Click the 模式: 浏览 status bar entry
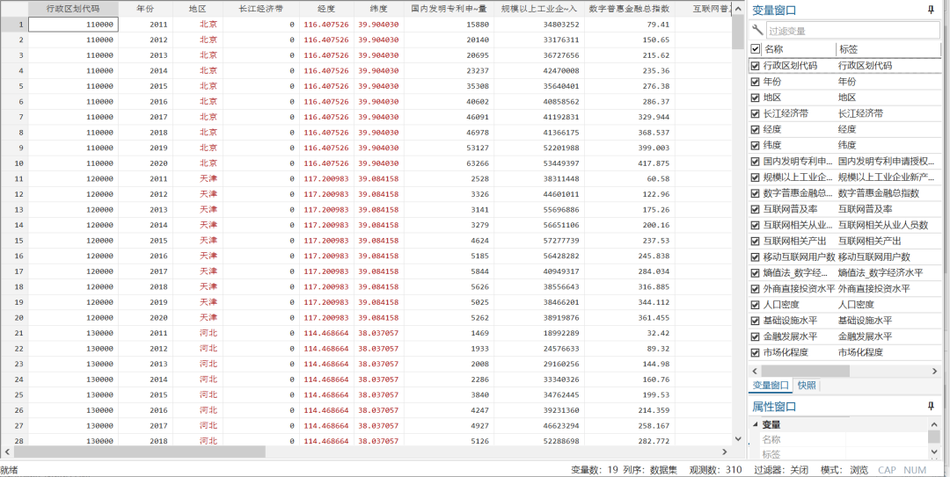The width and height of the screenshot is (950, 477). click(844, 470)
